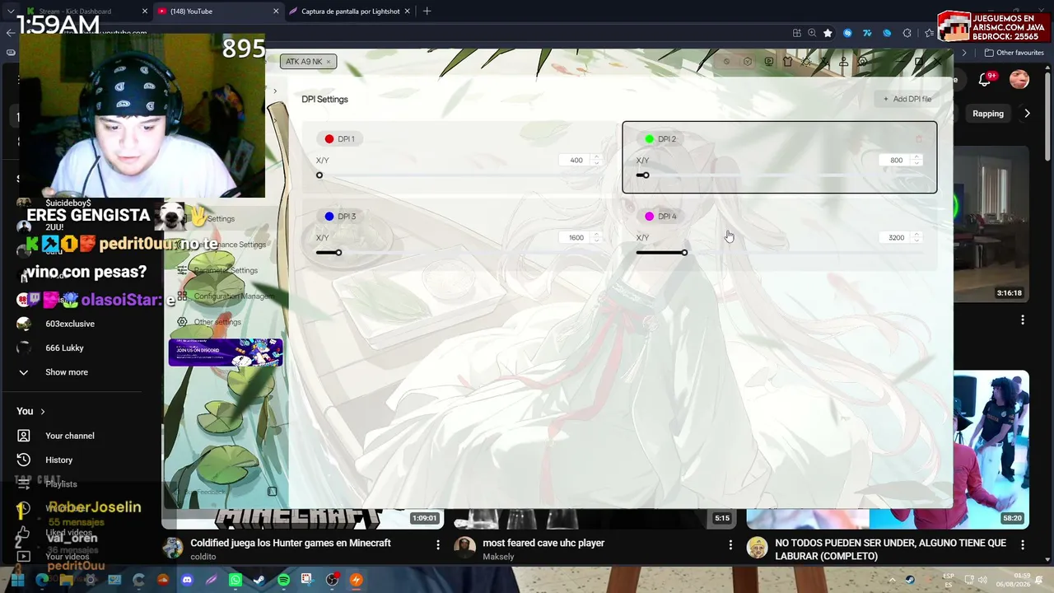Open the 666 Lukky subscription channel
The height and width of the screenshot is (593, 1054).
tap(64, 348)
